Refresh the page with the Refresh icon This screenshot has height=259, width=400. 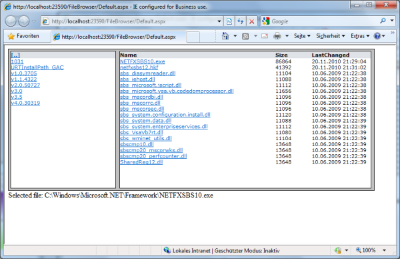tap(240, 21)
